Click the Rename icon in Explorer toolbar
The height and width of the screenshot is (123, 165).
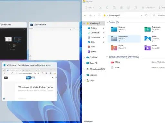click(121, 8)
